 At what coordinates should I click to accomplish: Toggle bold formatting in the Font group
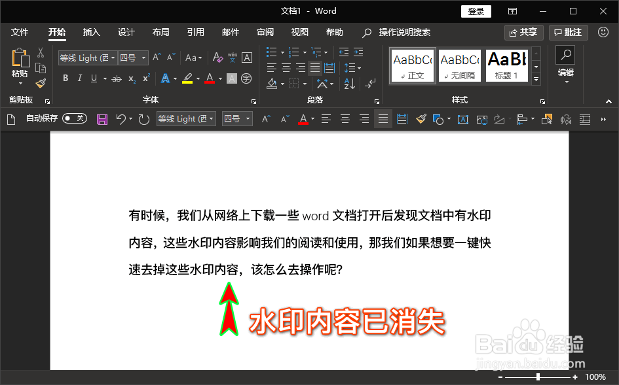pos(65,78)
